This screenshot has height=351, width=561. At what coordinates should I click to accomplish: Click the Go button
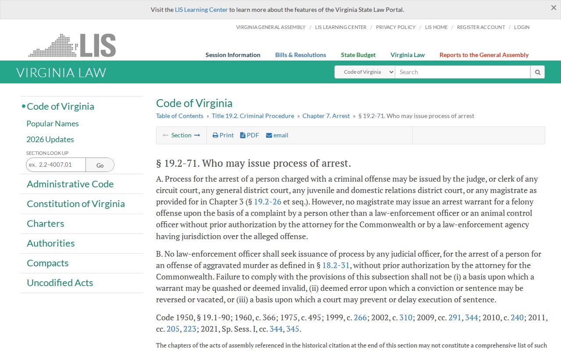point(100,165)
